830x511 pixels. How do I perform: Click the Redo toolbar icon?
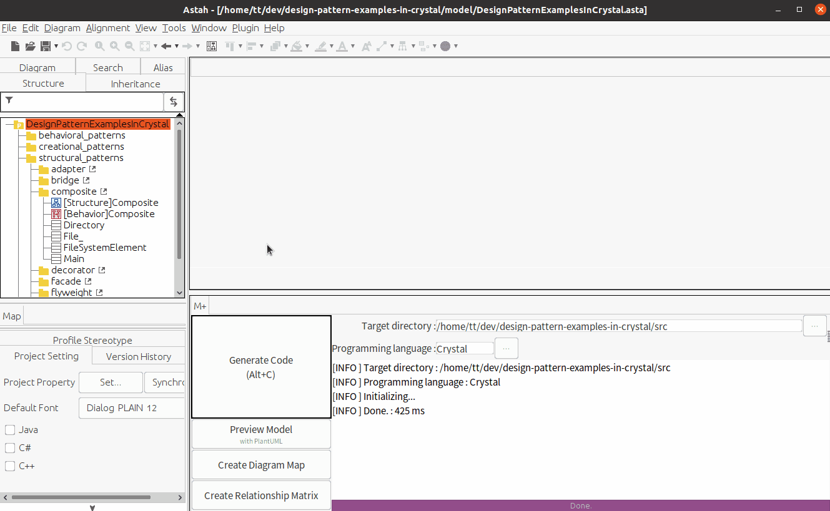(82, 46)
